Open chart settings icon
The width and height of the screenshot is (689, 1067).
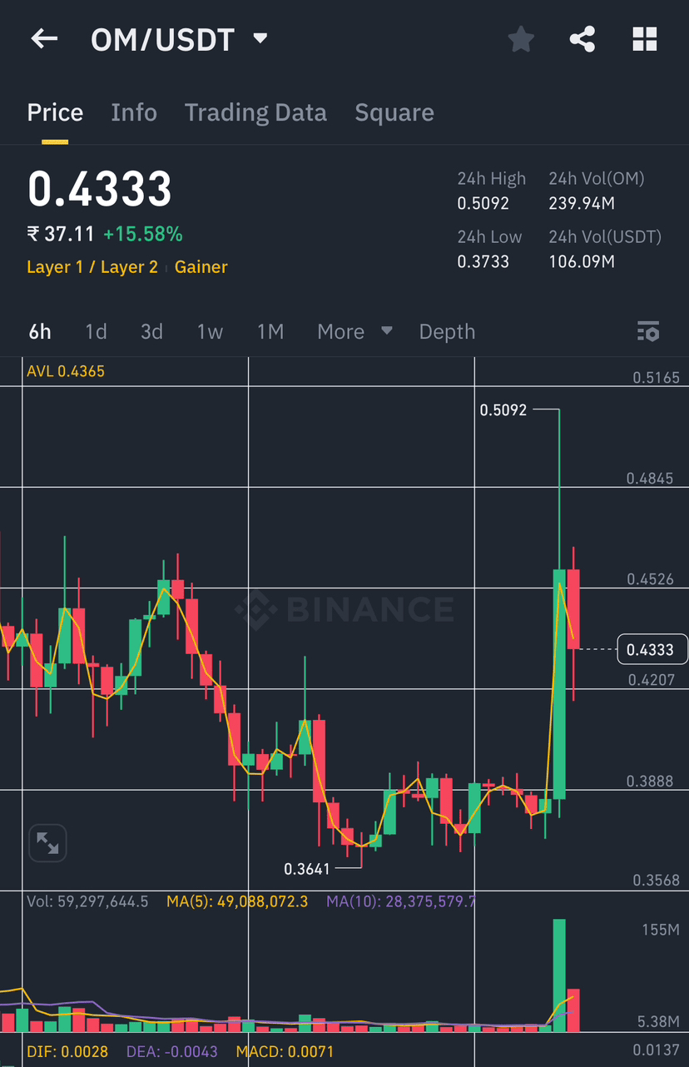[648, 331]
